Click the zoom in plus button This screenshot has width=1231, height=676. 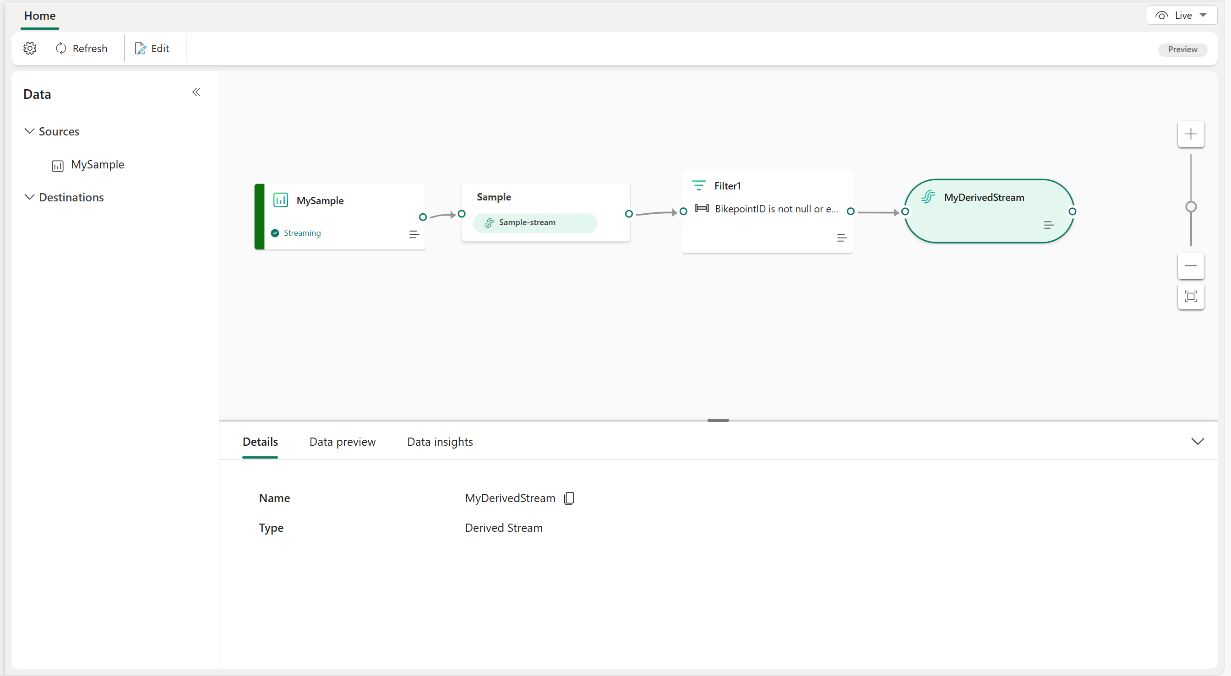(1190, 134)
